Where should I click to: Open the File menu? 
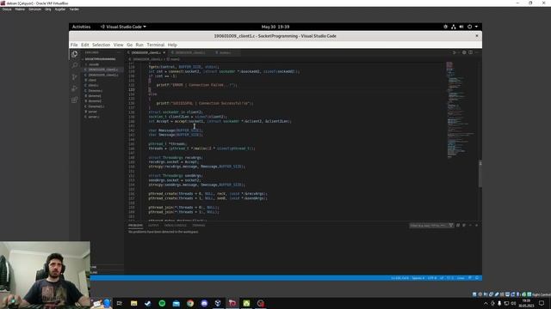click(74, 45)
